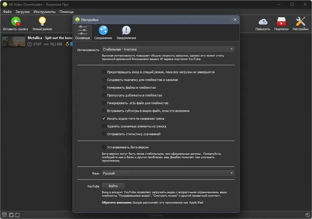Enable Создавать подпапку для плейлистов checkbox

click(x=104, y=80)
